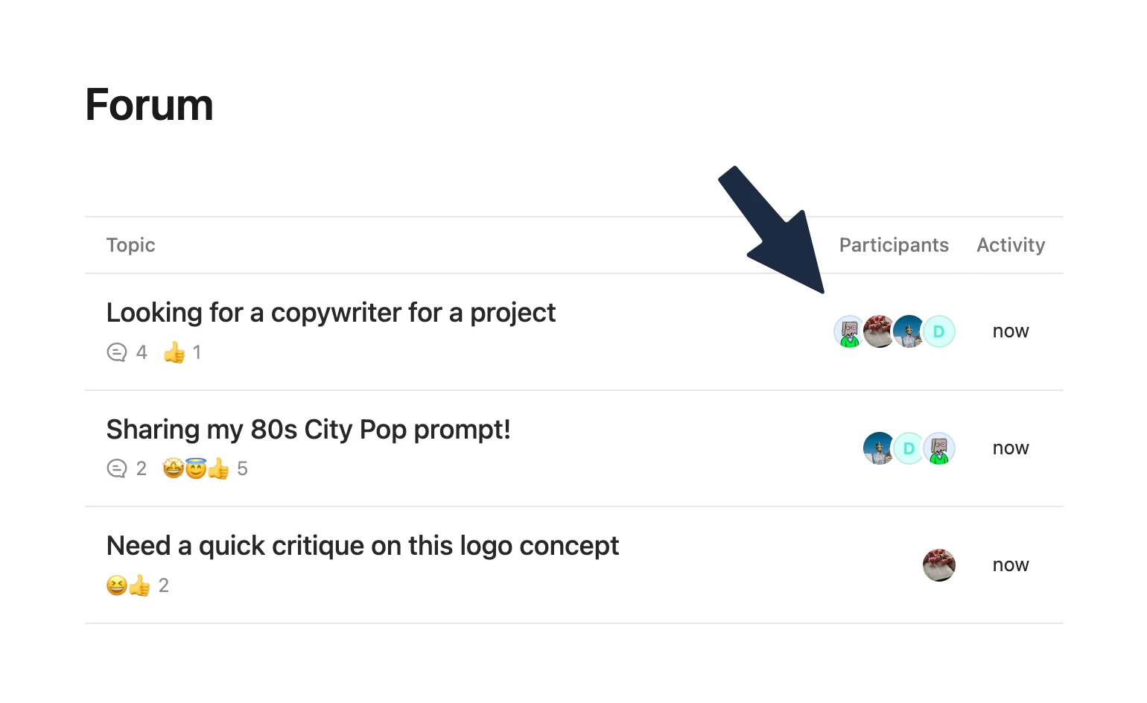The width and height of the screenshot is (1147, 703).
Task: Click the thumbs-up emoji on the City Pop topic
Action: (218, 468)
